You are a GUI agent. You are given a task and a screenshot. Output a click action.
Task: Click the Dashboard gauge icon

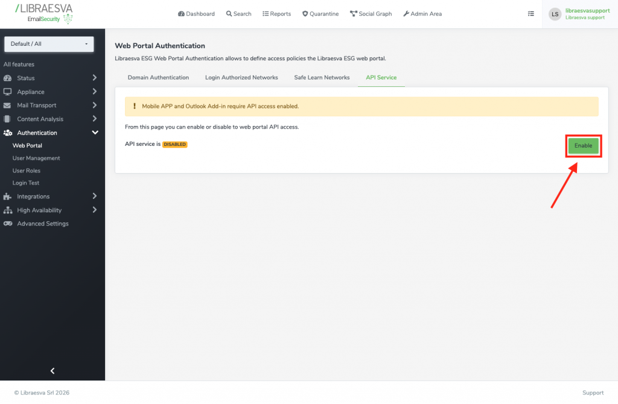pyautogui.click(x=181, y=14)
